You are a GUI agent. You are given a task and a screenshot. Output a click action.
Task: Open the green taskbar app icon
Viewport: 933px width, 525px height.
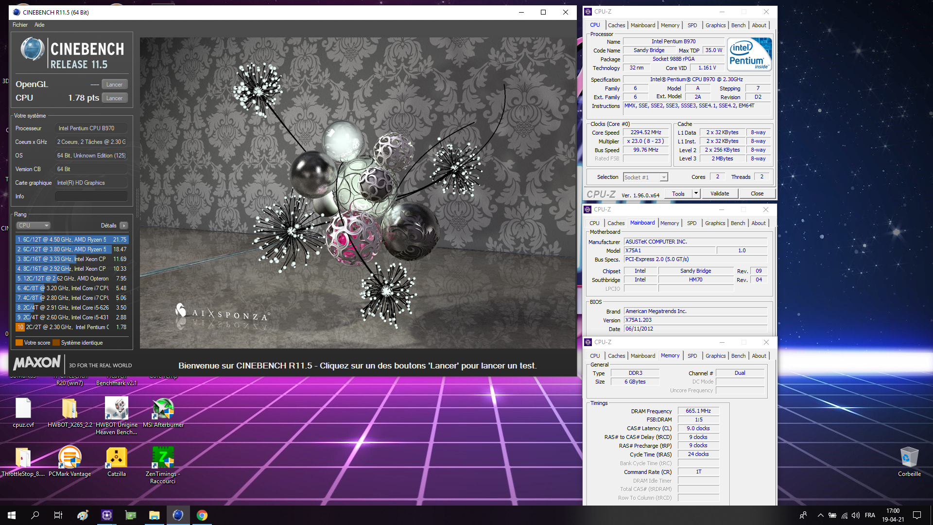(x=131, y=515)
